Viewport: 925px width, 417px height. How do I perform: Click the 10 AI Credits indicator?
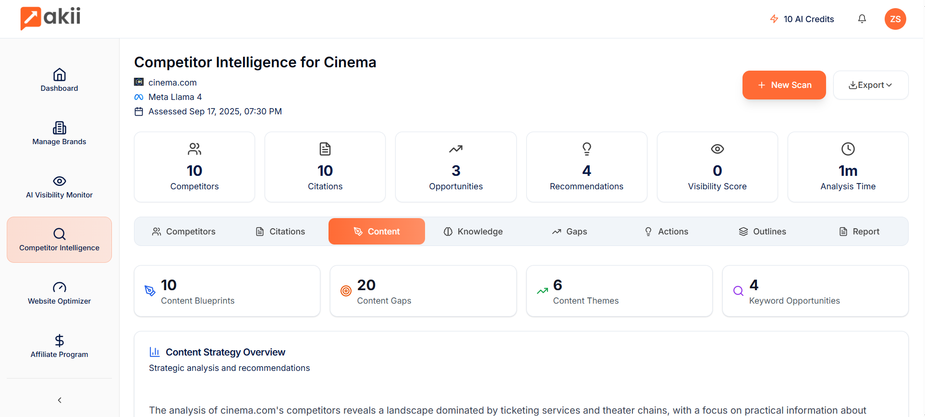[802, 19]
